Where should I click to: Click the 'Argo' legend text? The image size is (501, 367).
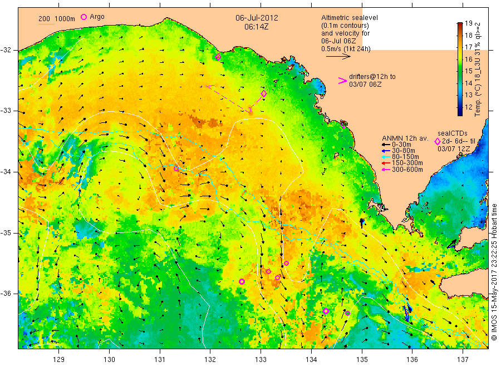point(97,17)
